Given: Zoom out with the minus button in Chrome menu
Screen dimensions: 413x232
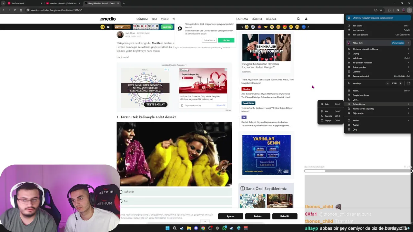Looking at the screenshot, I should pos(388,83).
